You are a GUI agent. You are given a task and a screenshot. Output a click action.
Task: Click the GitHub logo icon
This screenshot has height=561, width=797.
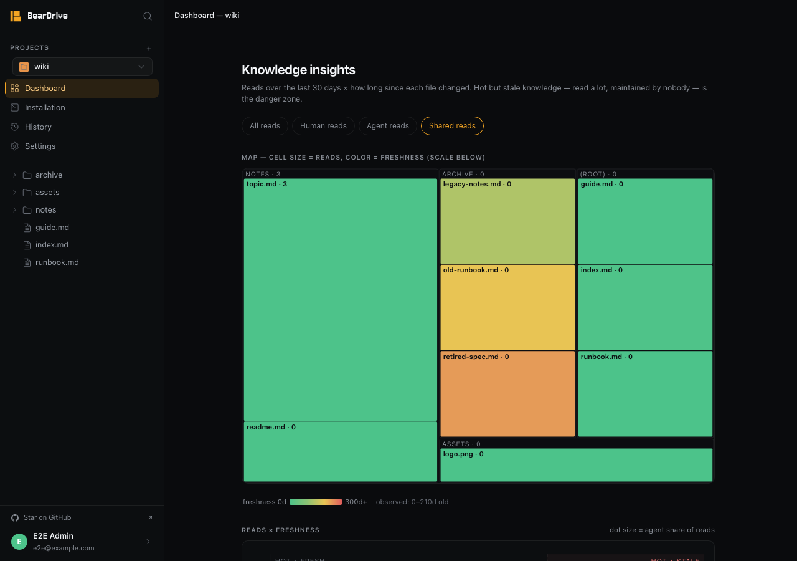(15, 518)
